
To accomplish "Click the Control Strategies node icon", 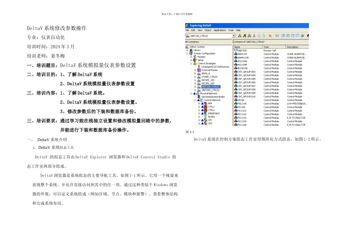I will (195, 64).
